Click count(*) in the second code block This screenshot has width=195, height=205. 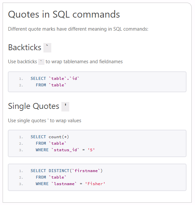coord(59,137)
